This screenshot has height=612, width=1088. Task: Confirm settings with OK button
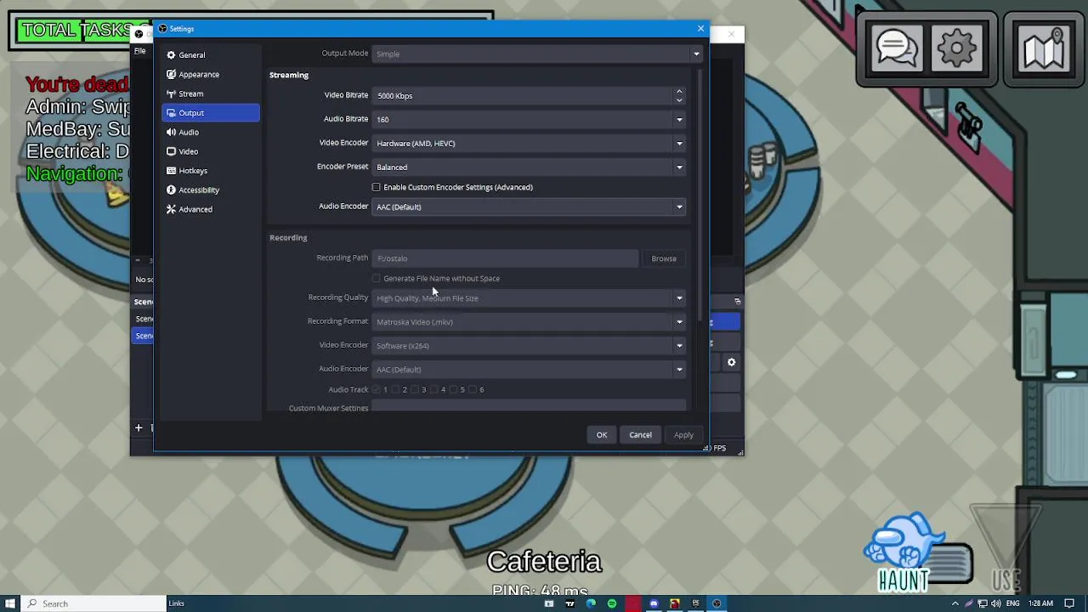pyautogui.click(x=602, y=435)
